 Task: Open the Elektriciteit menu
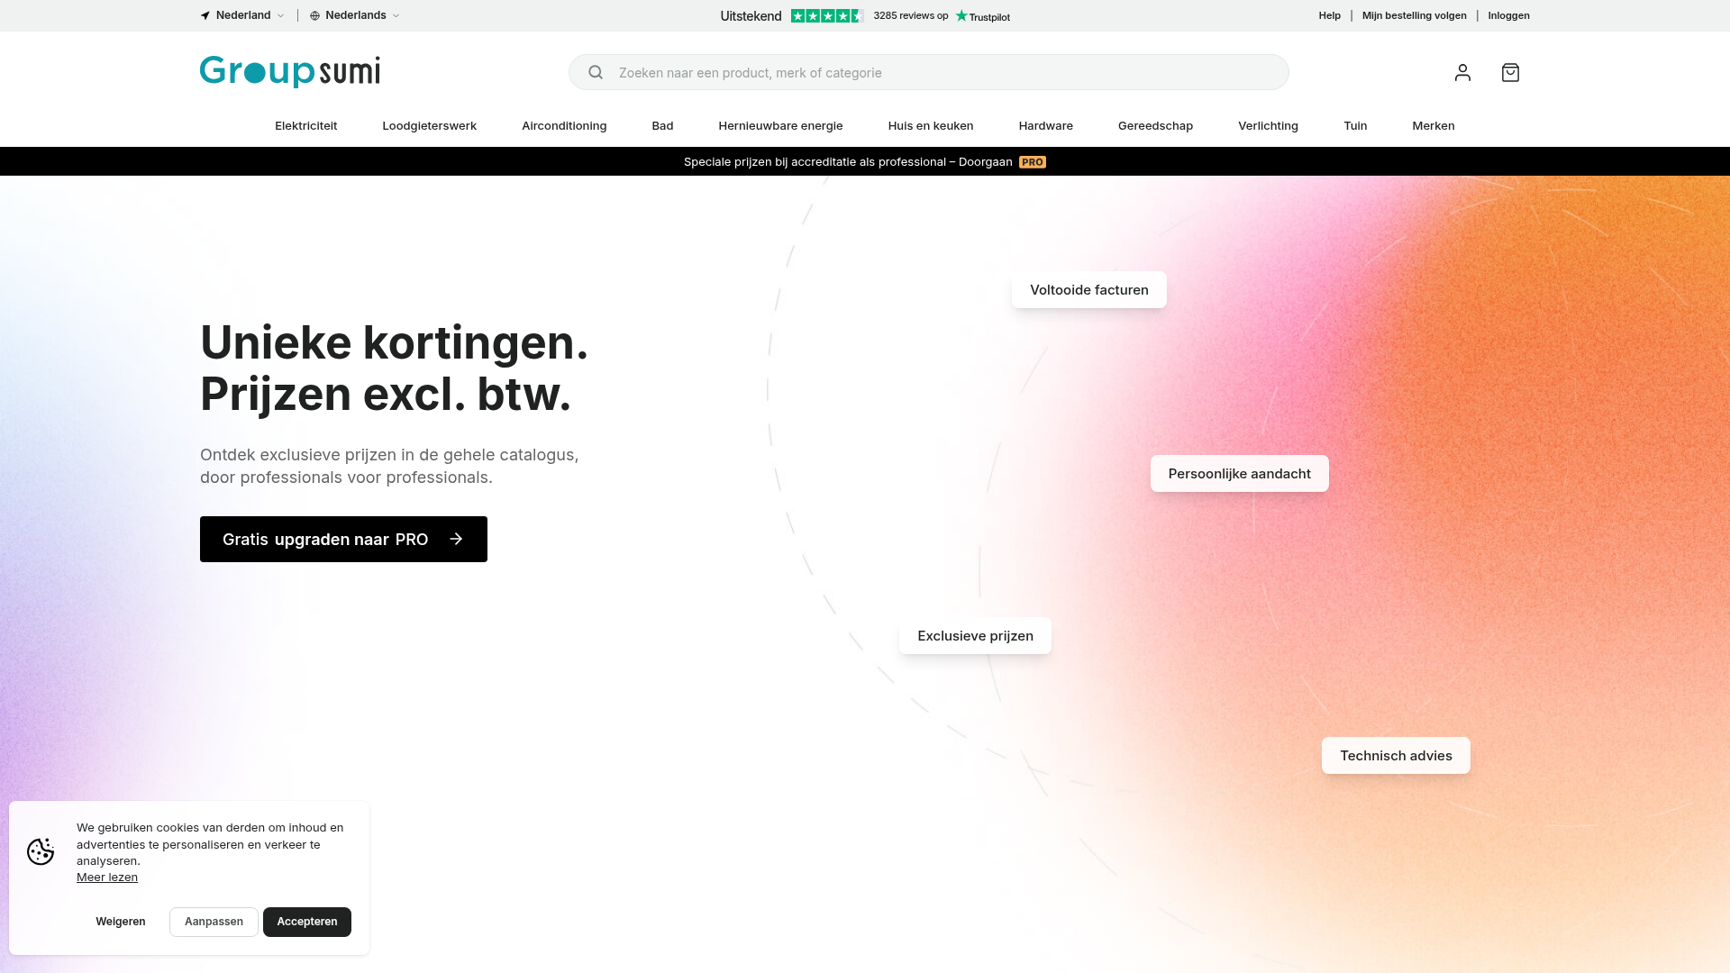pos(306,125)
